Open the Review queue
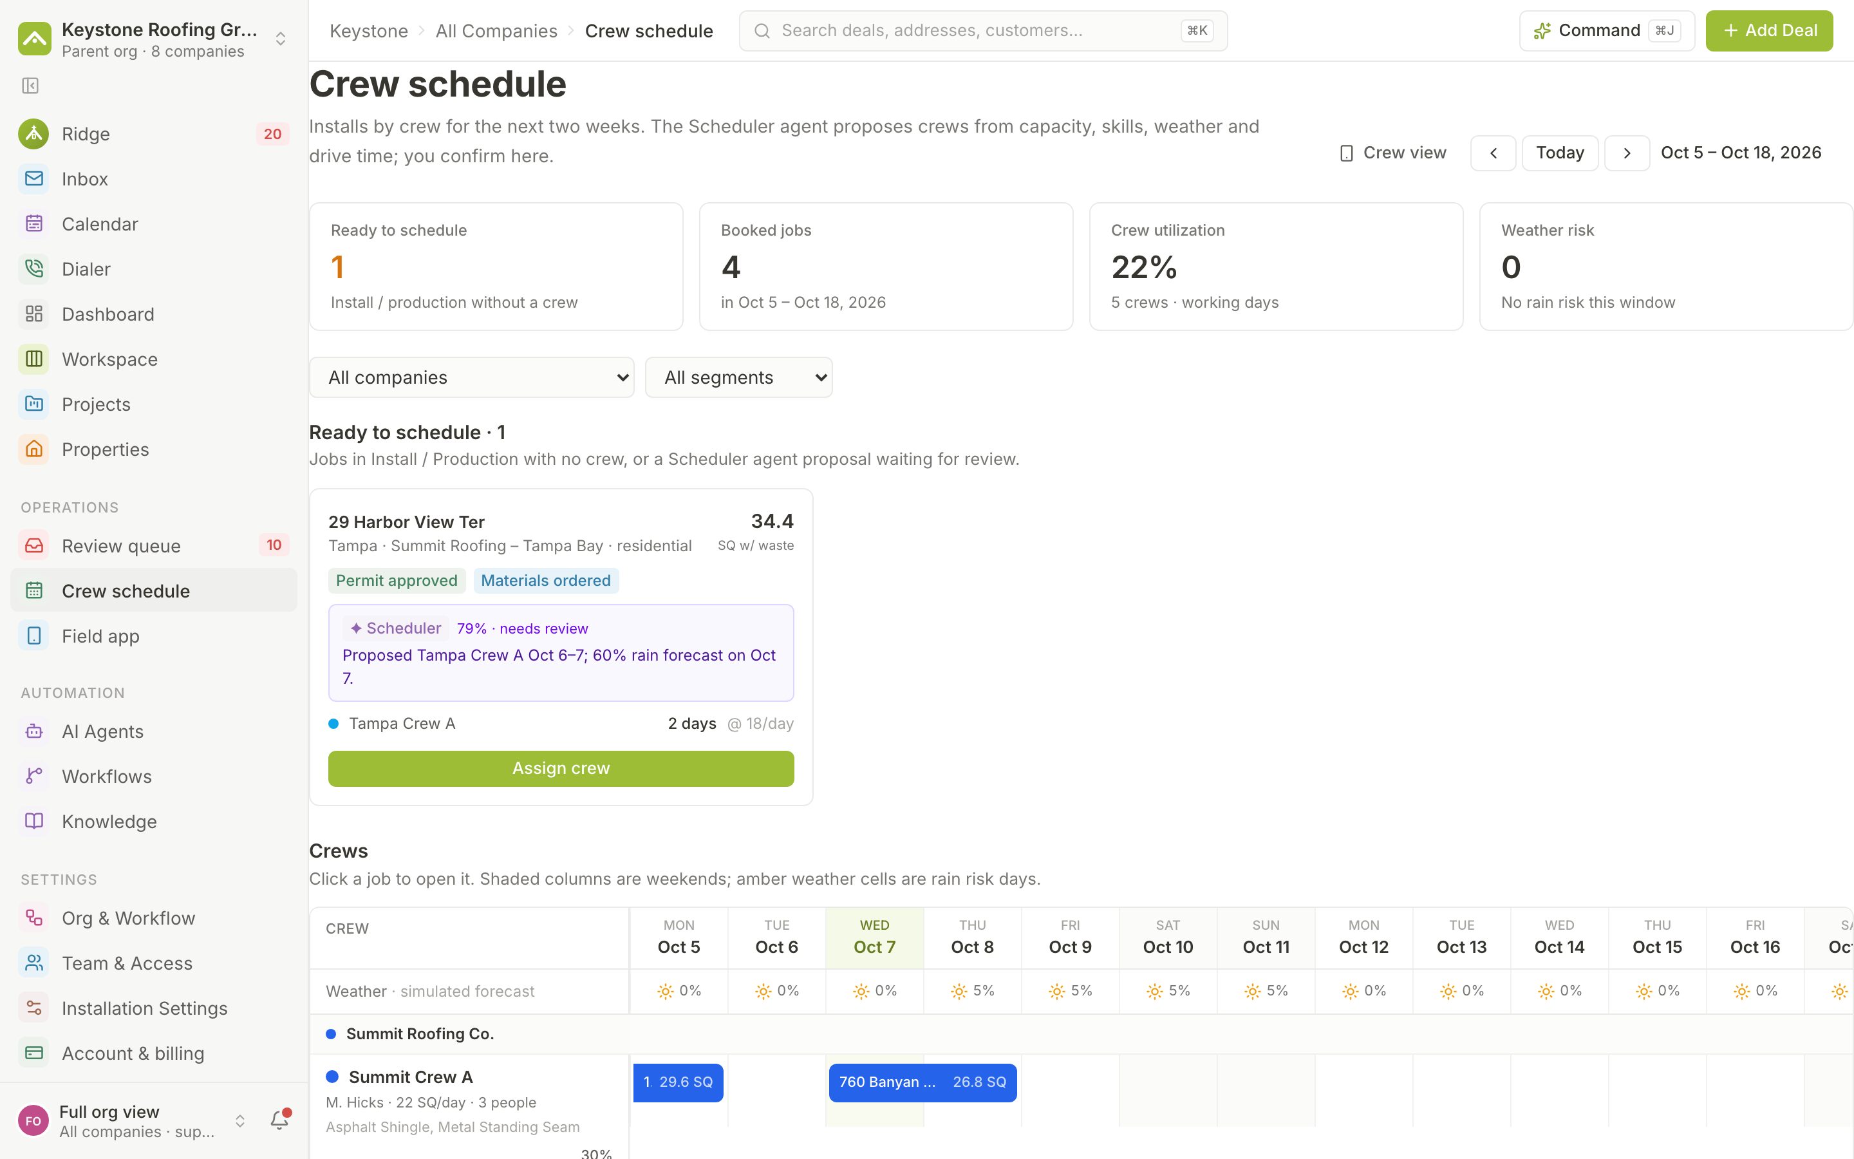Image resolution: width=1854 pixels, height=1159 pixels. click(x=153, y=546)
